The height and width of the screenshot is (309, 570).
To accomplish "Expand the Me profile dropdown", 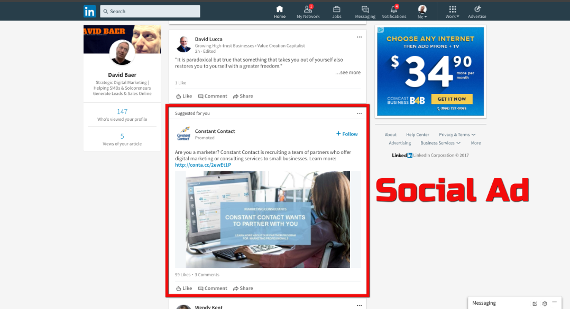I will click(422, 11).
